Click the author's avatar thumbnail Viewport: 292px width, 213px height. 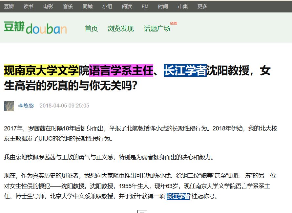(x=9, y=106)
